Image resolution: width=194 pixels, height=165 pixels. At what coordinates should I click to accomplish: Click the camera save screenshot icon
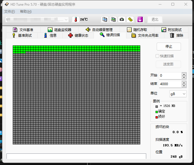tap(122, 19)
